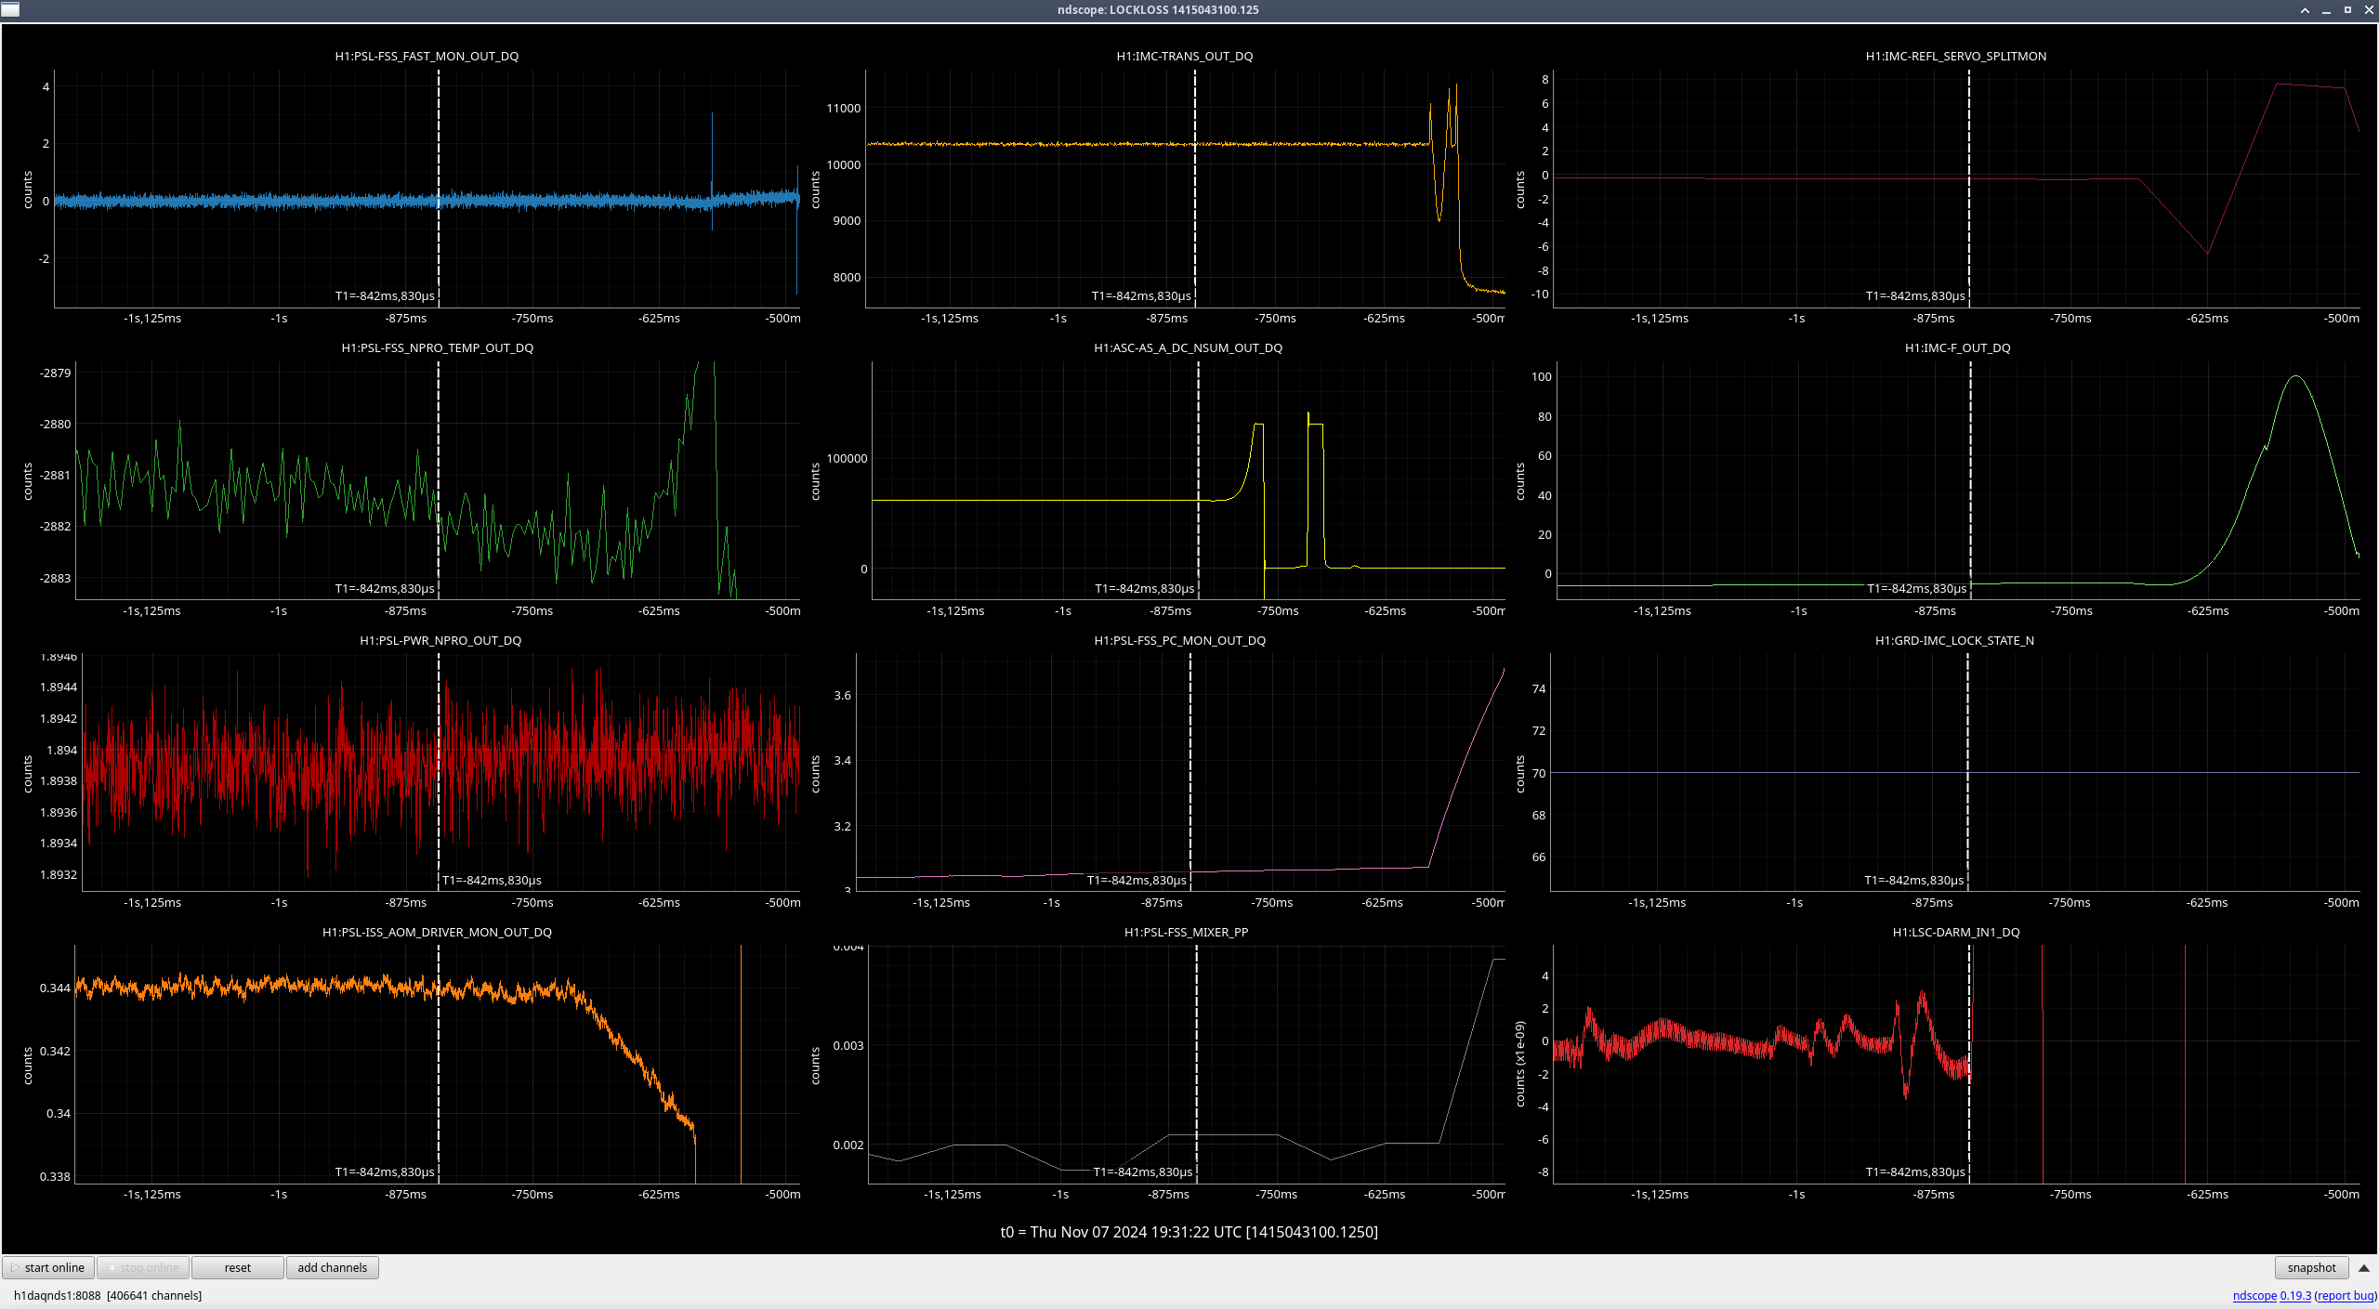Click the counts (x1e-09) axis label
This screenshot has width=2379, height=1309.
coord(1520,1064)
